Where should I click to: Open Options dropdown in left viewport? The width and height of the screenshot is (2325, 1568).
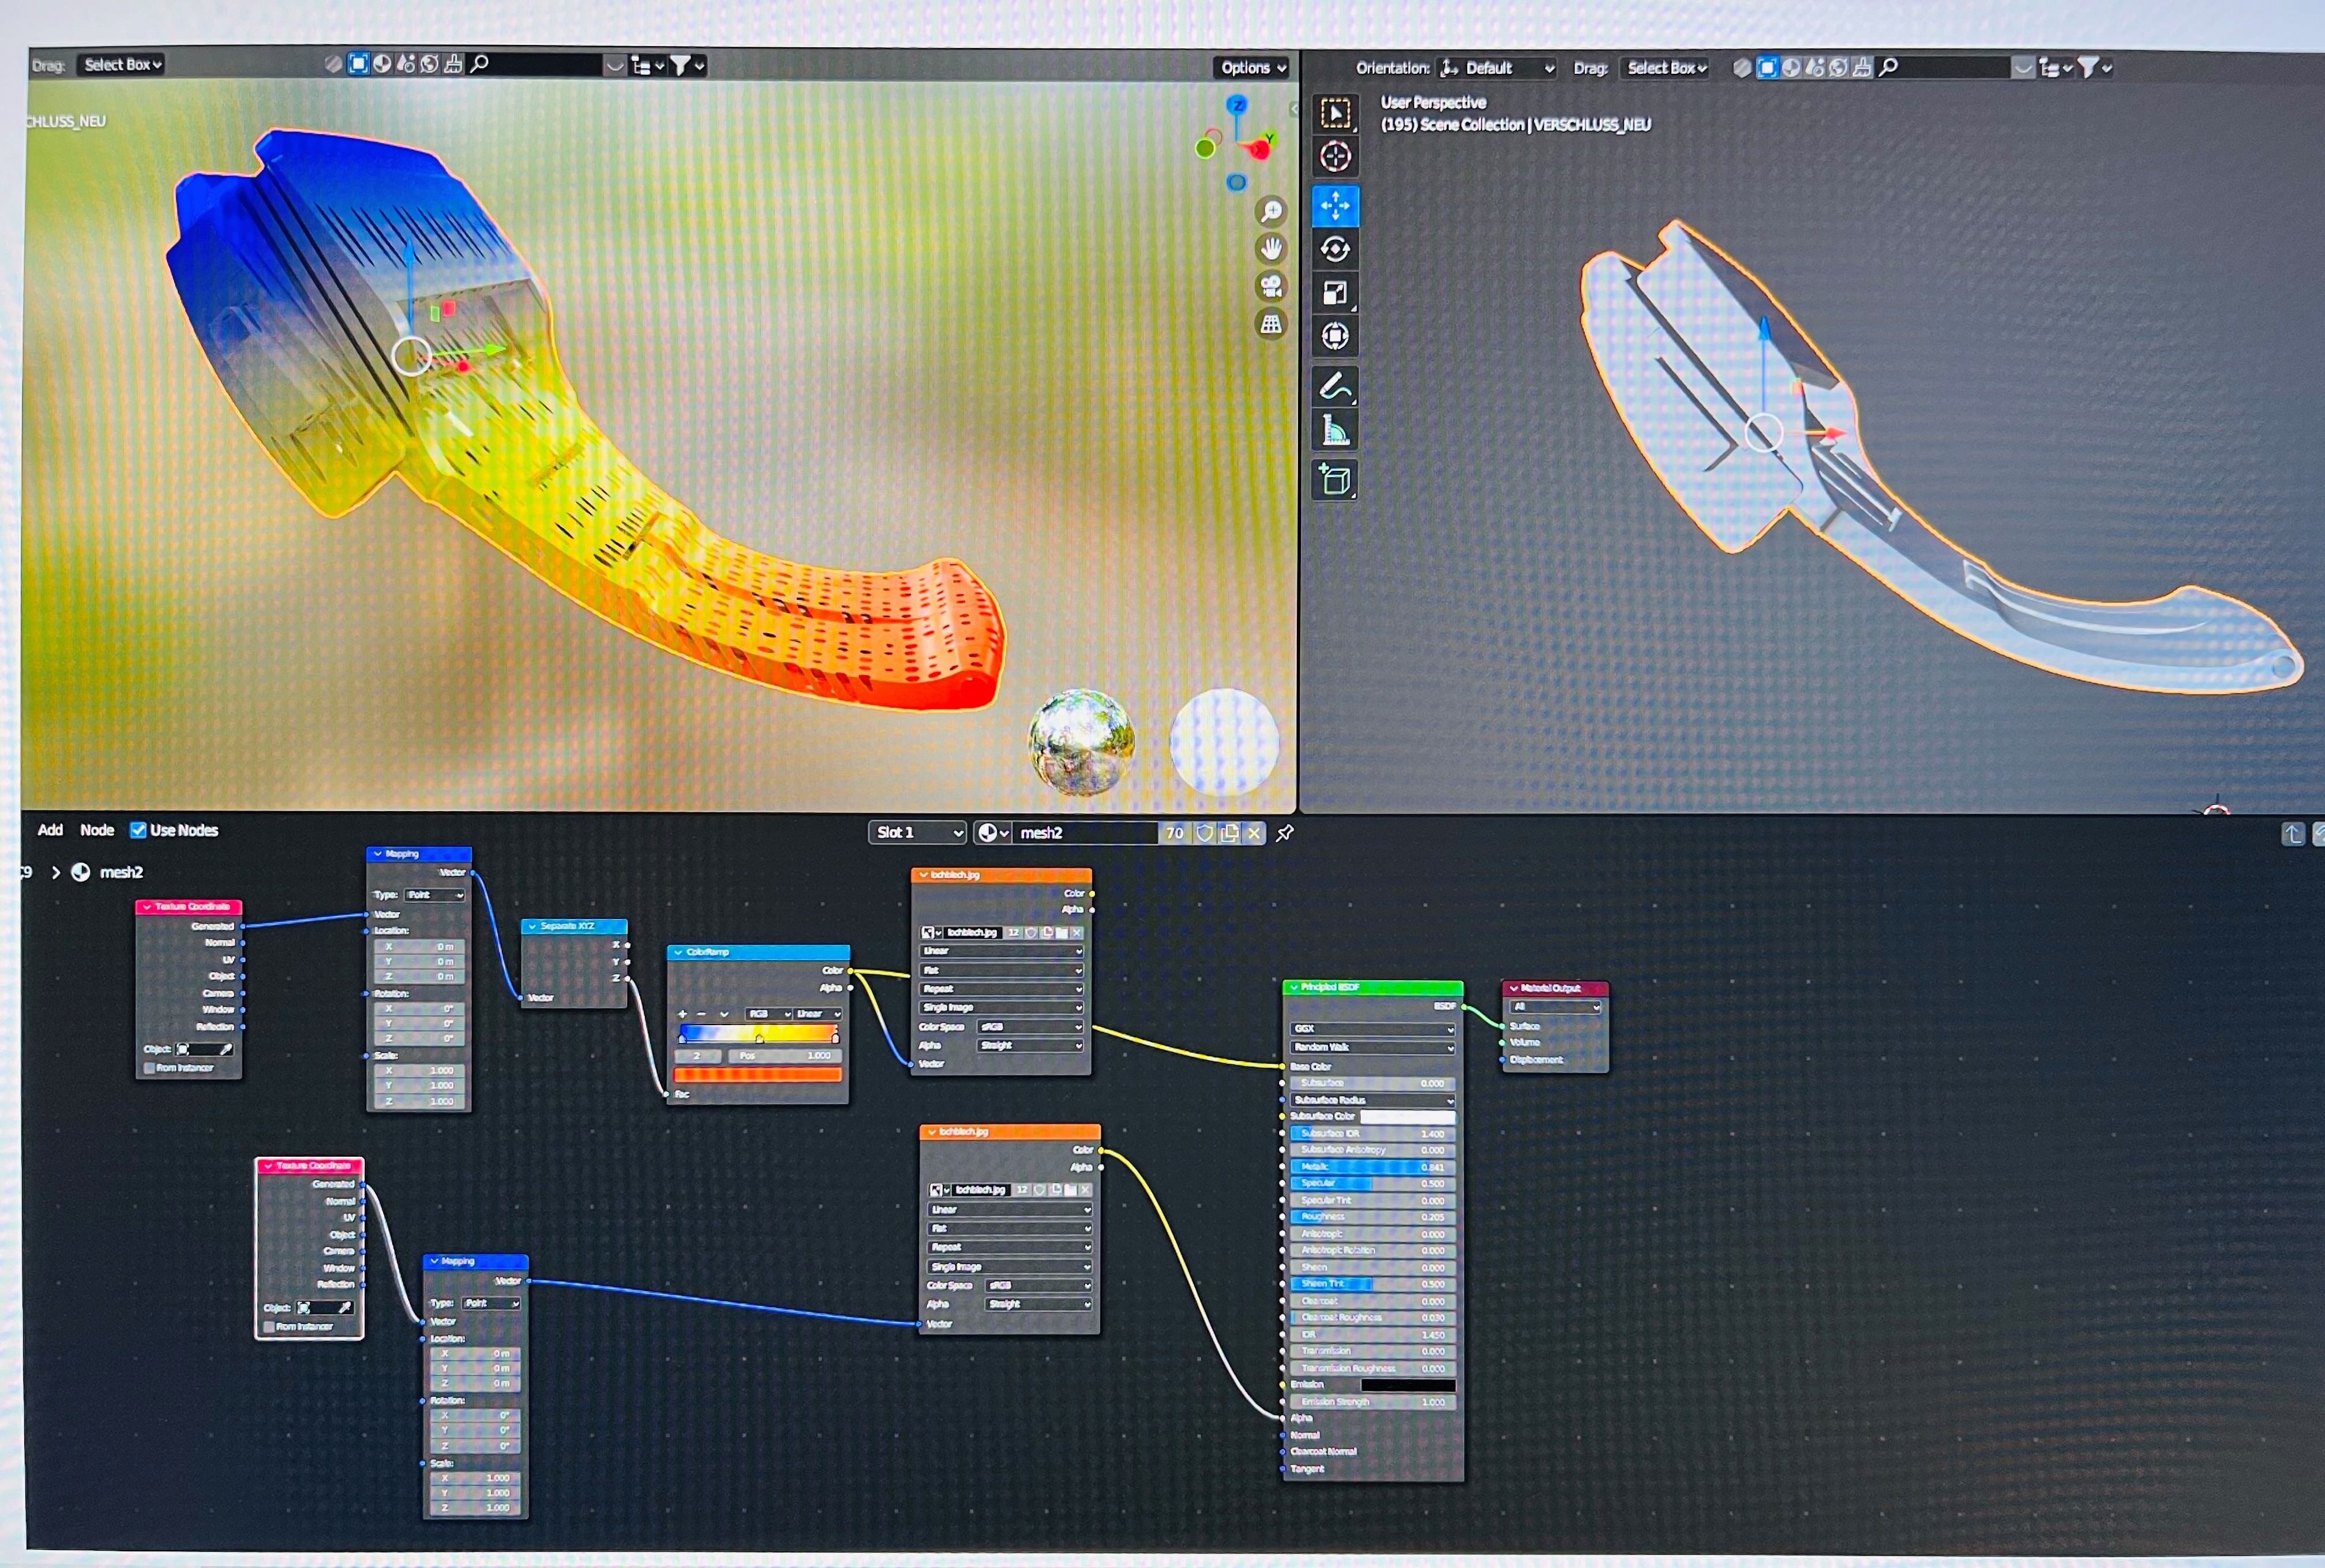tap(1252, 67)
